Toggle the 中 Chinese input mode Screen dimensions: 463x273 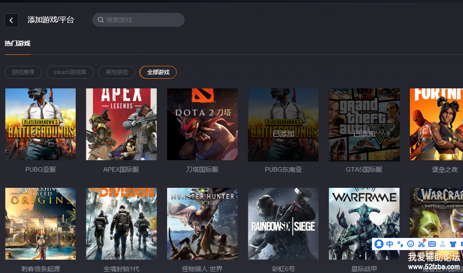pyautogui.click(x=390, y=244)
